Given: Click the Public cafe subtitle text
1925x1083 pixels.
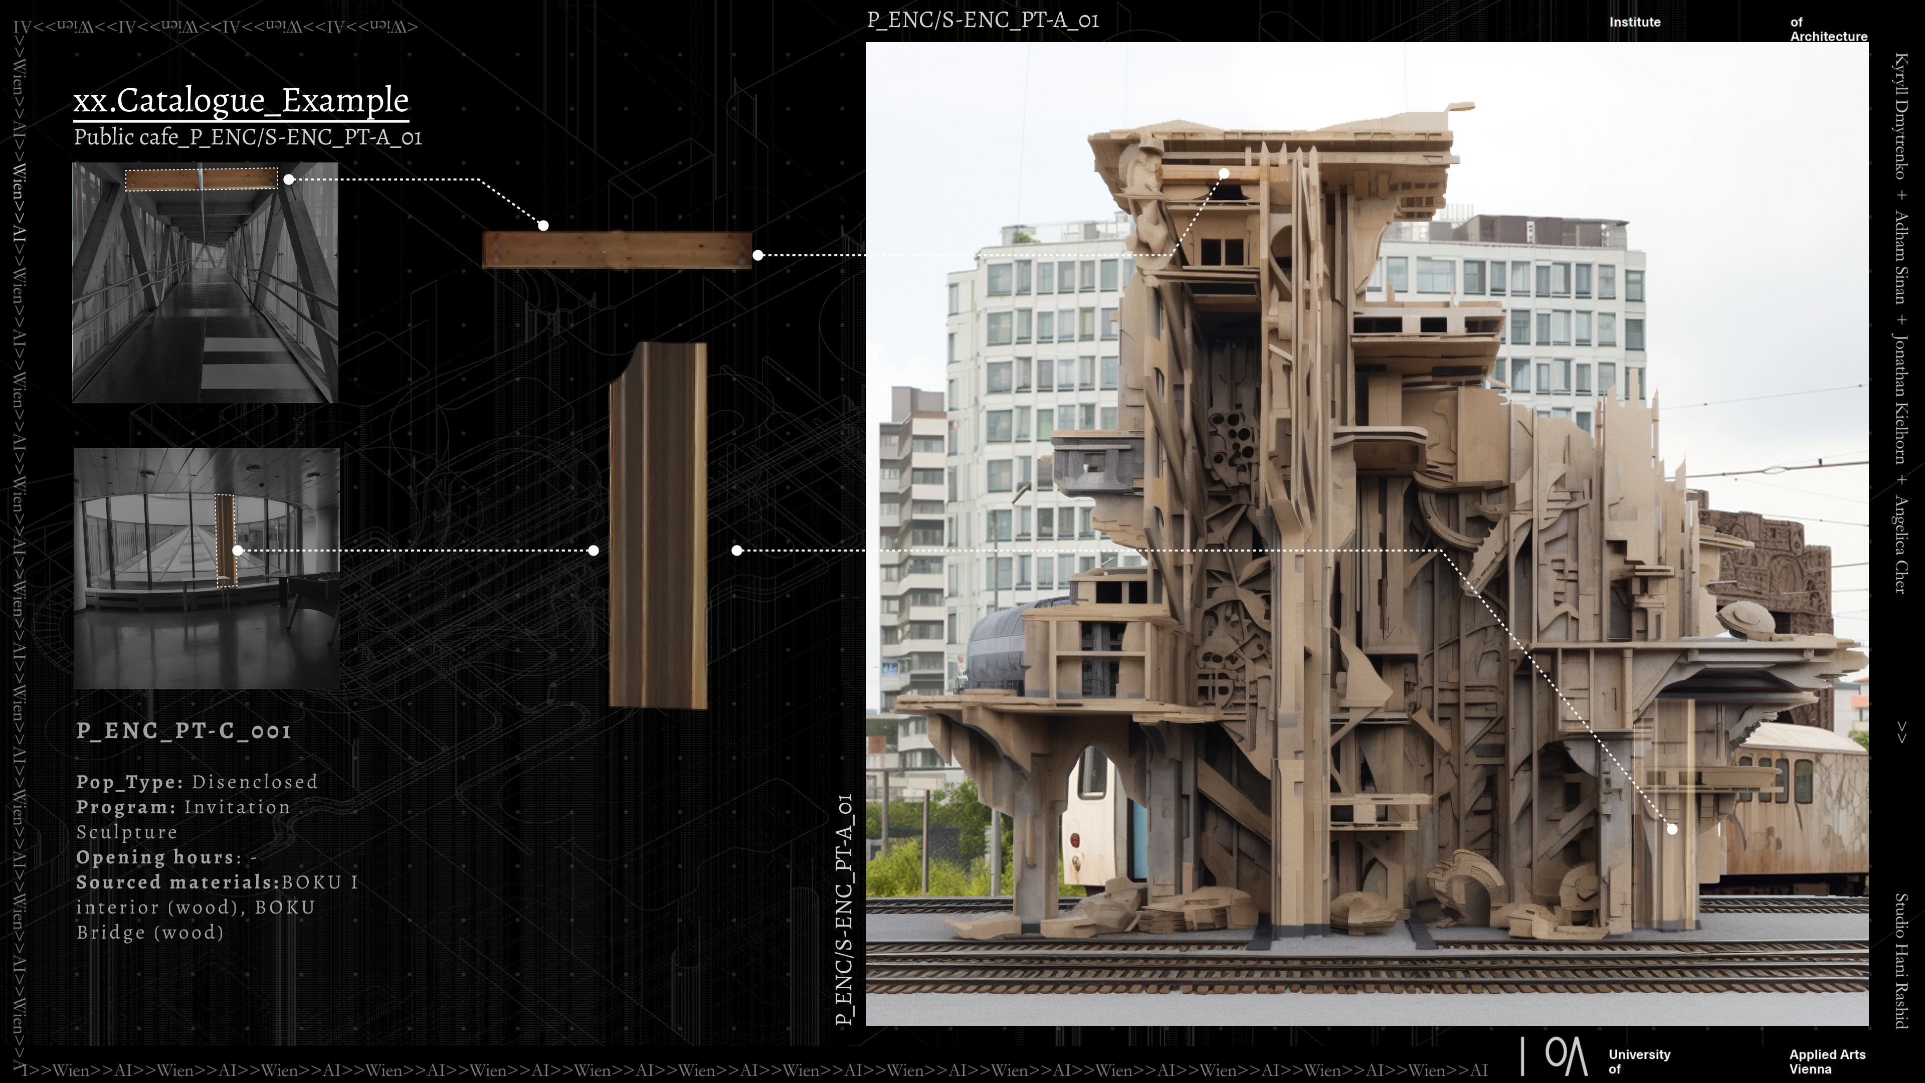Looking at the screenshot, I should click(x=247, y=137).
